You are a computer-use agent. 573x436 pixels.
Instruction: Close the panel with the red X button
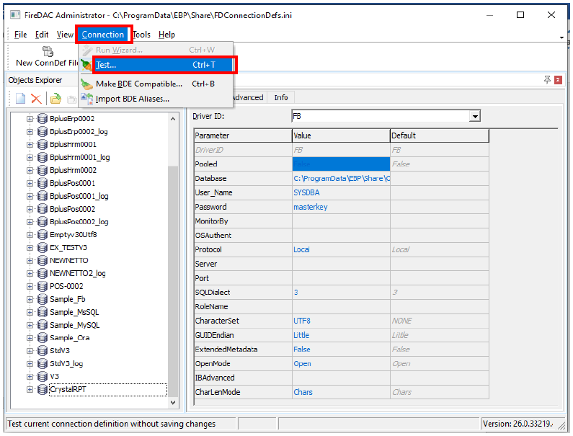coord(557,80)
